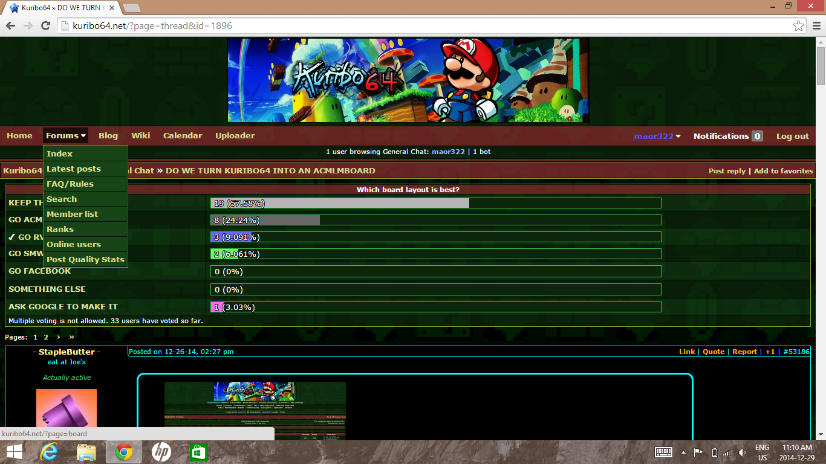This screenshot has height=464, width=826.
Task: Collapse the Forums dropdown menu
Action: tap(65, 136)
